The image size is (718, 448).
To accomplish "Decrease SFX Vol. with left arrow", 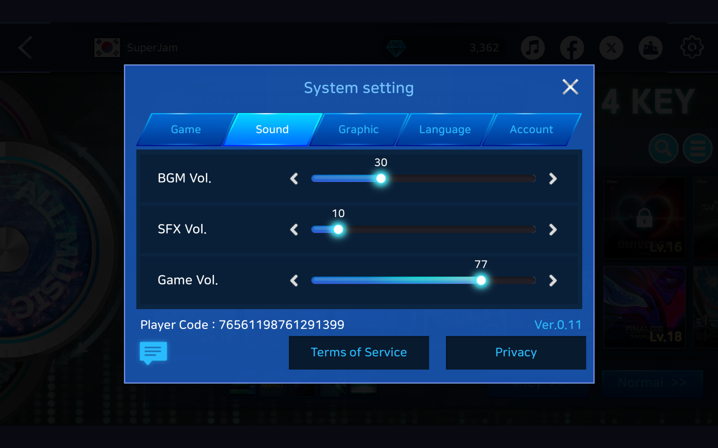I will pyautogui.click(x=294, y=230).
